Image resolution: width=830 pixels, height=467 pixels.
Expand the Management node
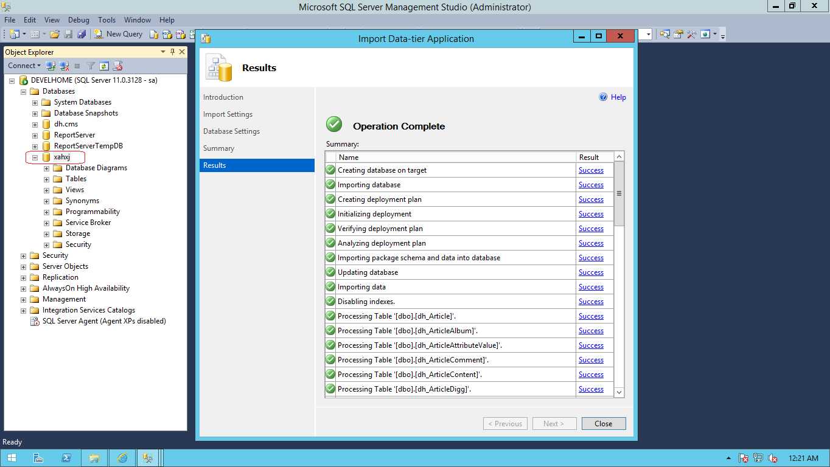coord(23,299)
